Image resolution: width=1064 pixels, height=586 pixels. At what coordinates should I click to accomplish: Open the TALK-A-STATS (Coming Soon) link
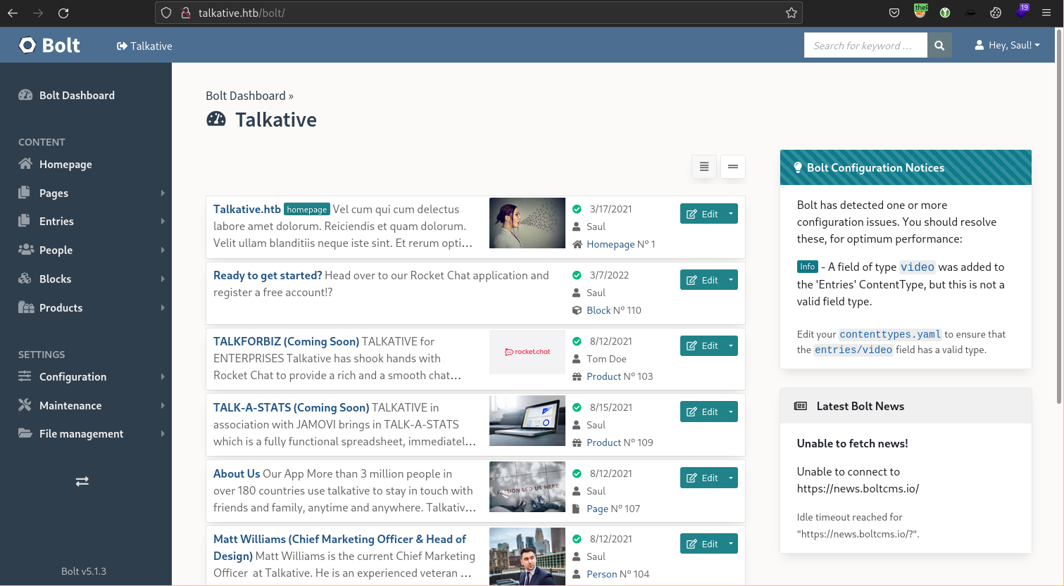291,407
